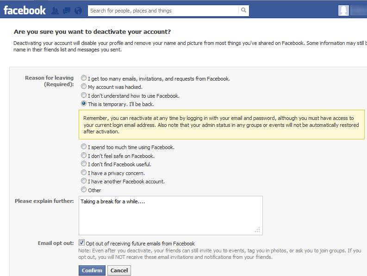Select 'I don't feel safe on Facebook'
This screenshot has width=367, height=276.
pyautogui.click(x=84, y=155)
